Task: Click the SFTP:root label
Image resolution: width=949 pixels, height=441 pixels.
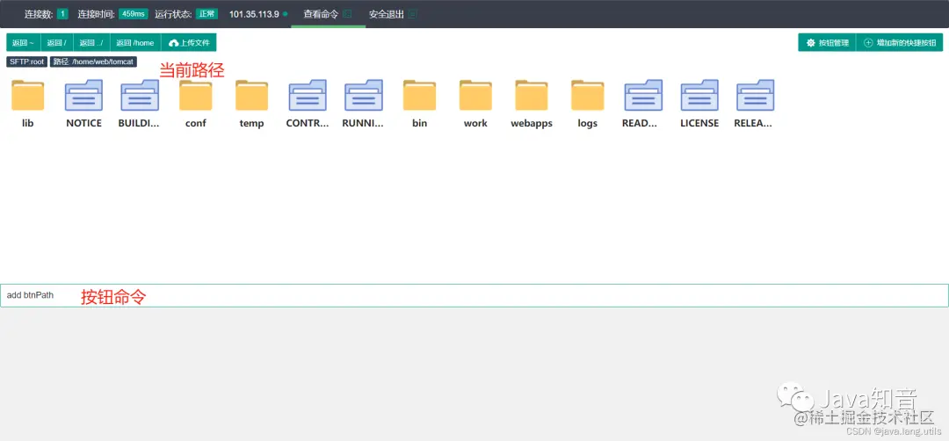Action: [x=27, y=61]
